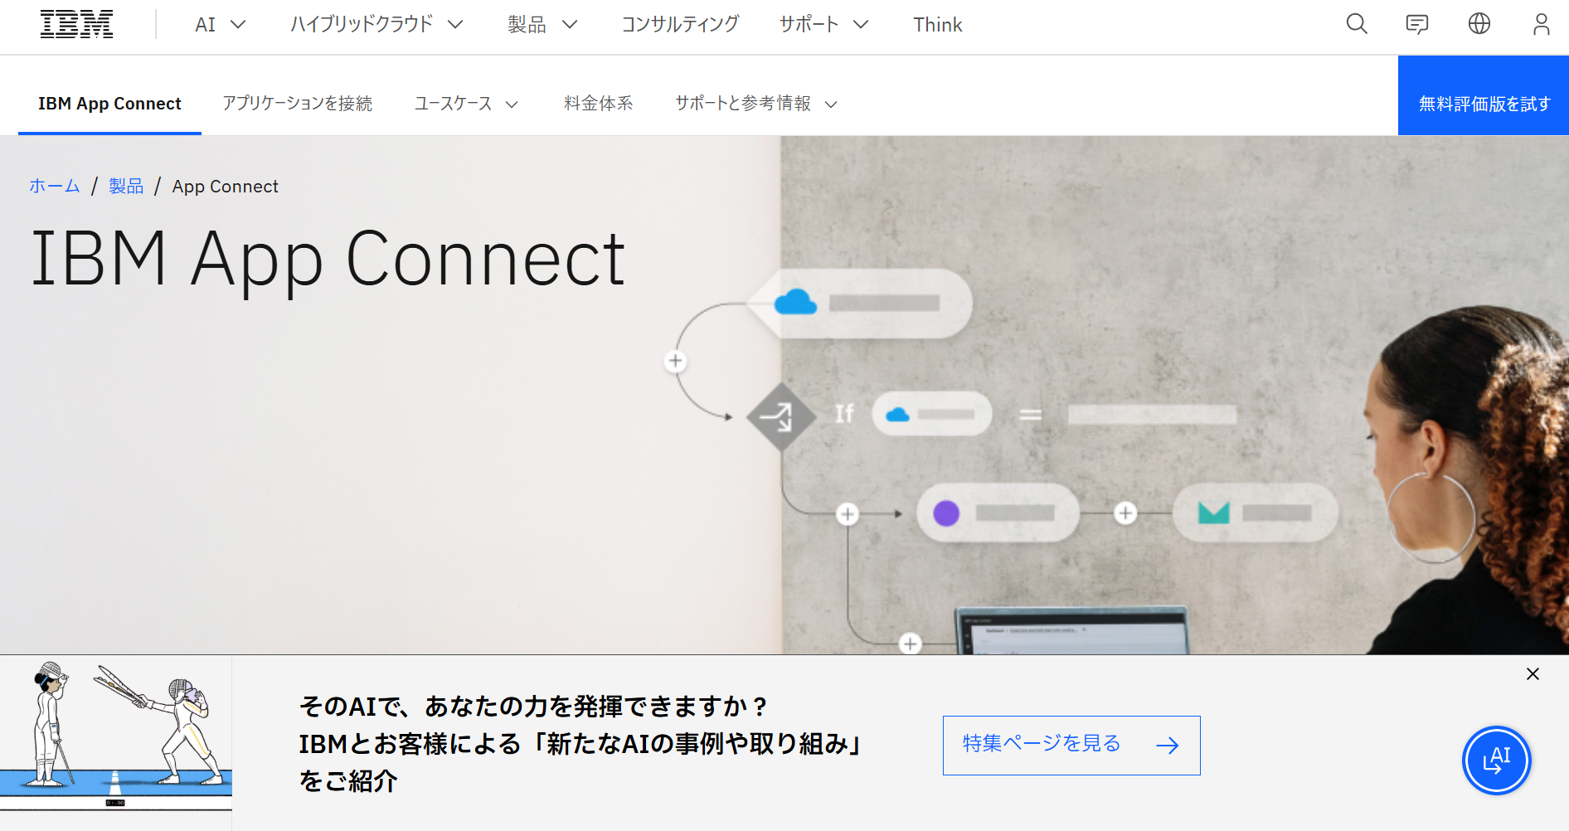Open the chat icon in the top bar
Screen dimensions: 1569x831
point(1417,24)
